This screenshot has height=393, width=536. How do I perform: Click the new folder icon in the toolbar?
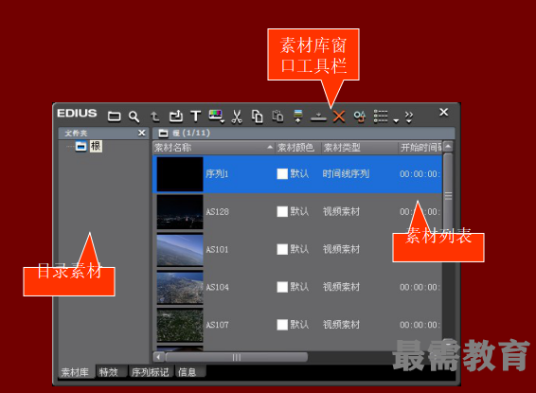[x=115, y=116]
